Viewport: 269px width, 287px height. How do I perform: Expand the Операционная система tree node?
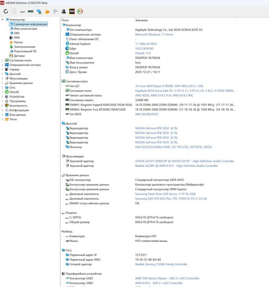2,65
